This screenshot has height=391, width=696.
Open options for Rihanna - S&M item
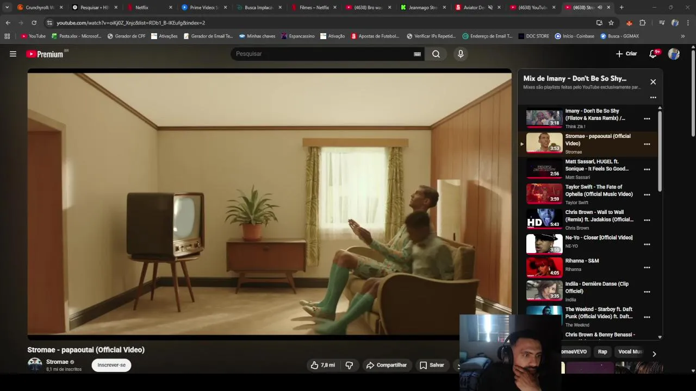647,267
